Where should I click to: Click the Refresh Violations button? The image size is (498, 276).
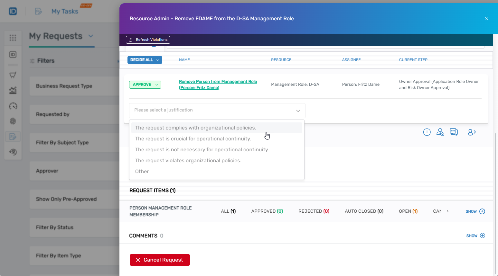[148, 40]
